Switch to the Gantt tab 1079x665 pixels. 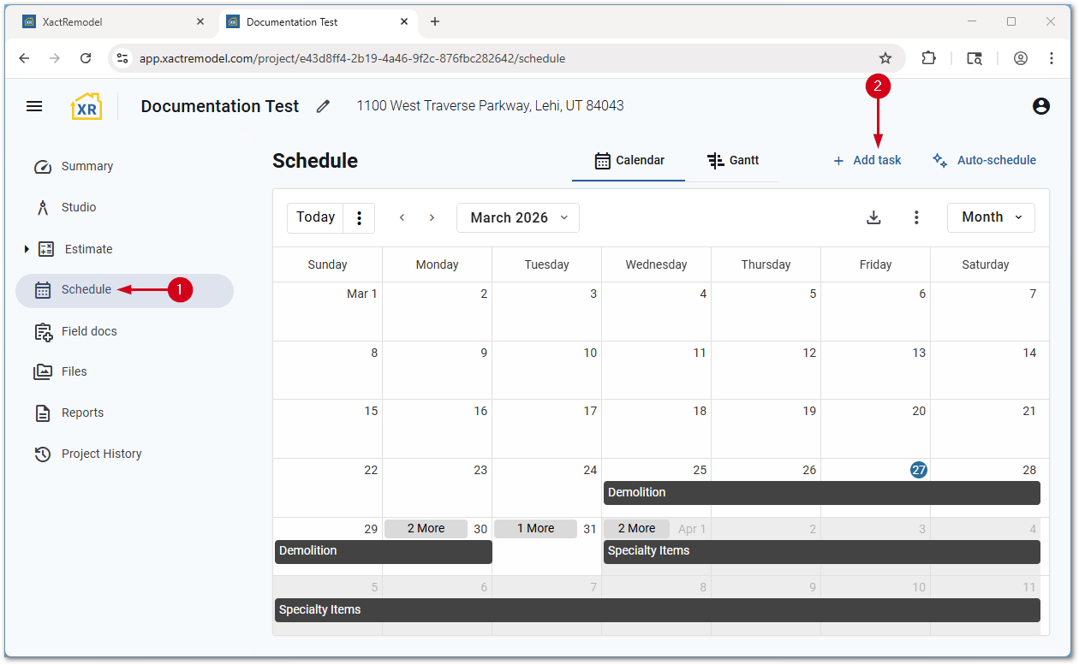coord(734,160)
